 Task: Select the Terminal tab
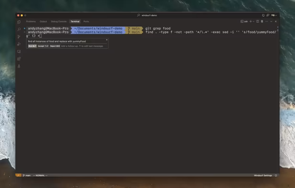point(75,21)
